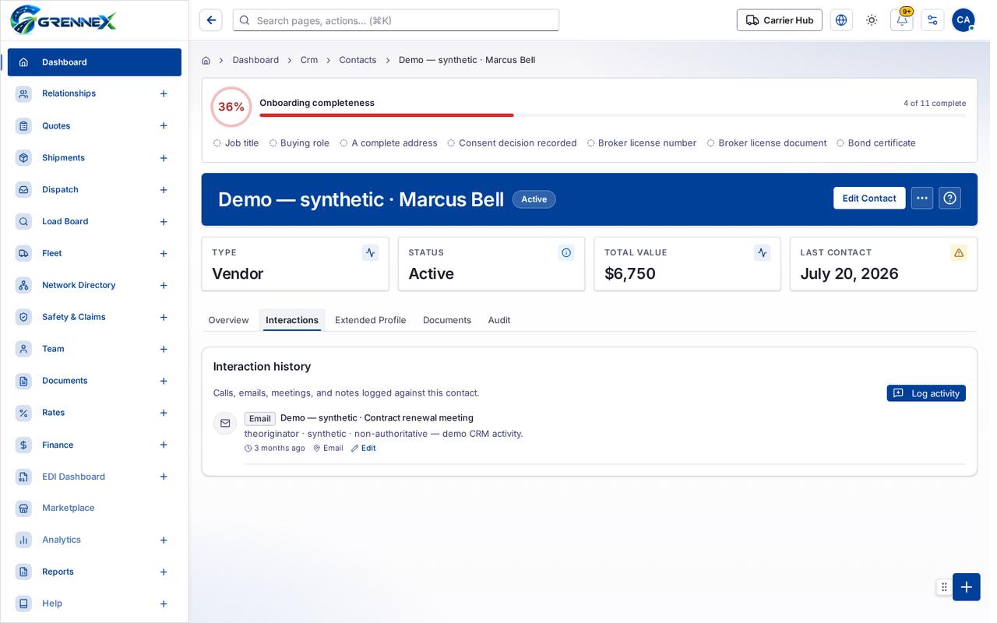Click the Status card info icon
This screenshot has width=997, height=623.
click(566, 252)
